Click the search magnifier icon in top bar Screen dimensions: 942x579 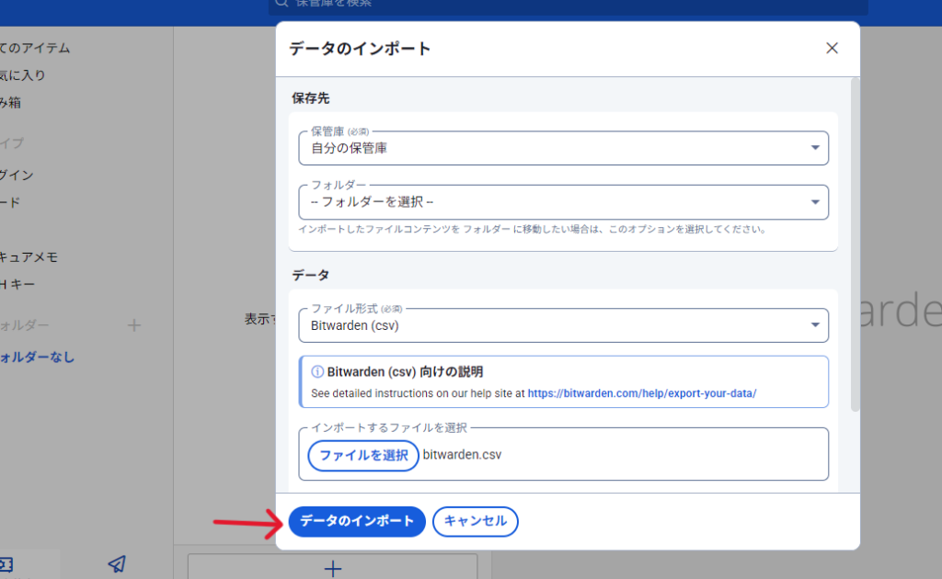tap(281, 3)
